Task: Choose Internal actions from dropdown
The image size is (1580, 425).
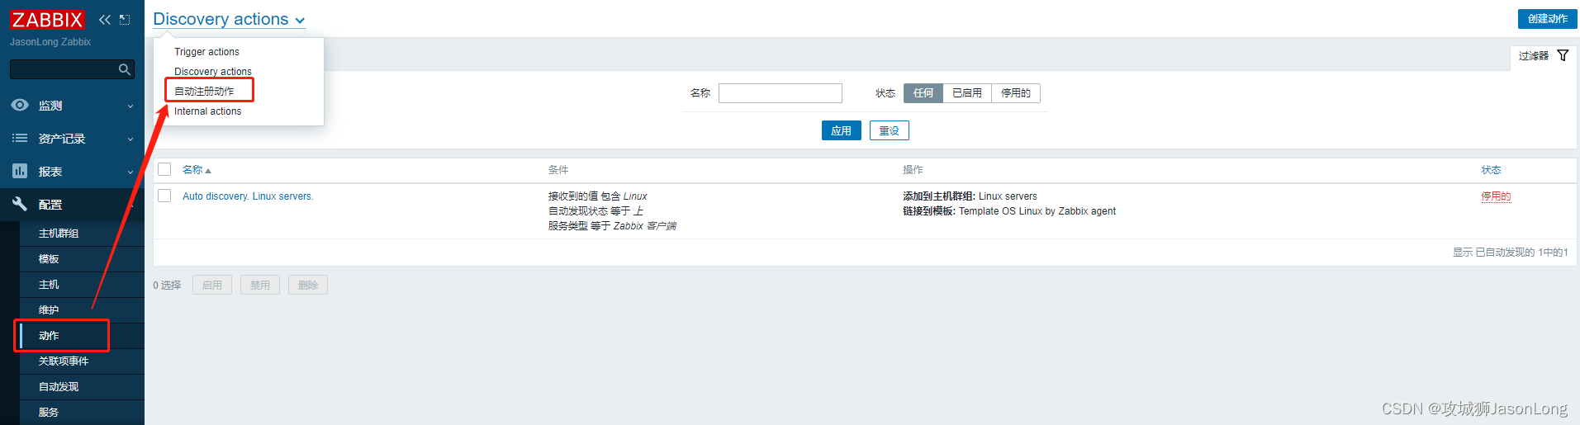Action: pos(208,111)
